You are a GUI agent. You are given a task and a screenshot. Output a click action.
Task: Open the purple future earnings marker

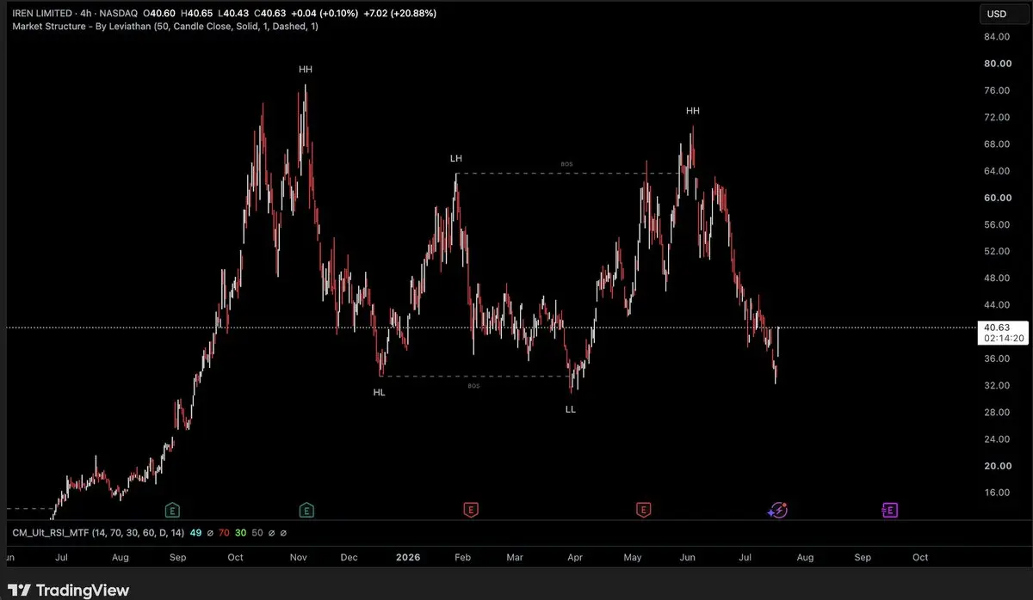[890, 510]
